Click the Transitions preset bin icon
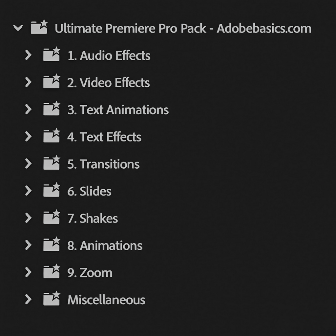The image size is (336, 336). (x=51, y=164)
